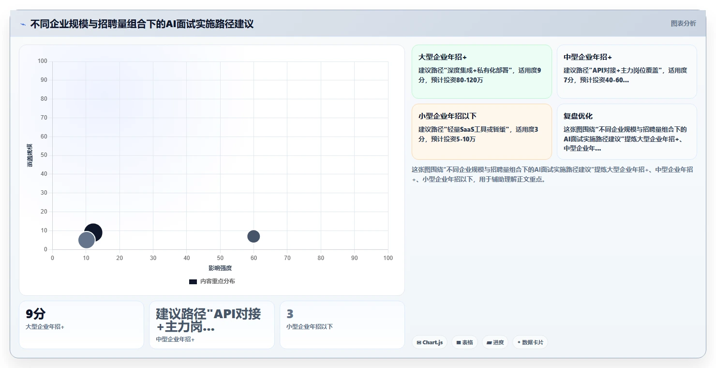This screenshot has width=716, height=368.
Task: Click the chart title 不同企业规模与招聘量组合下的AI面试实施路径建议
Action: [x=142, y=24]
